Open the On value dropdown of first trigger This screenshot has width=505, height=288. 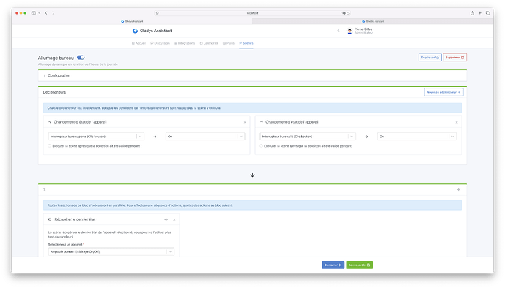pos(205,137)
